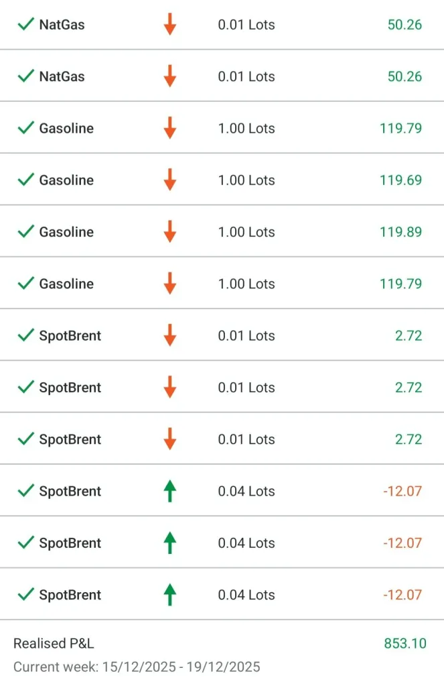Click the SpotBrent name on the third sell row
Screen dimensions: 444x686
click(70, 439)
